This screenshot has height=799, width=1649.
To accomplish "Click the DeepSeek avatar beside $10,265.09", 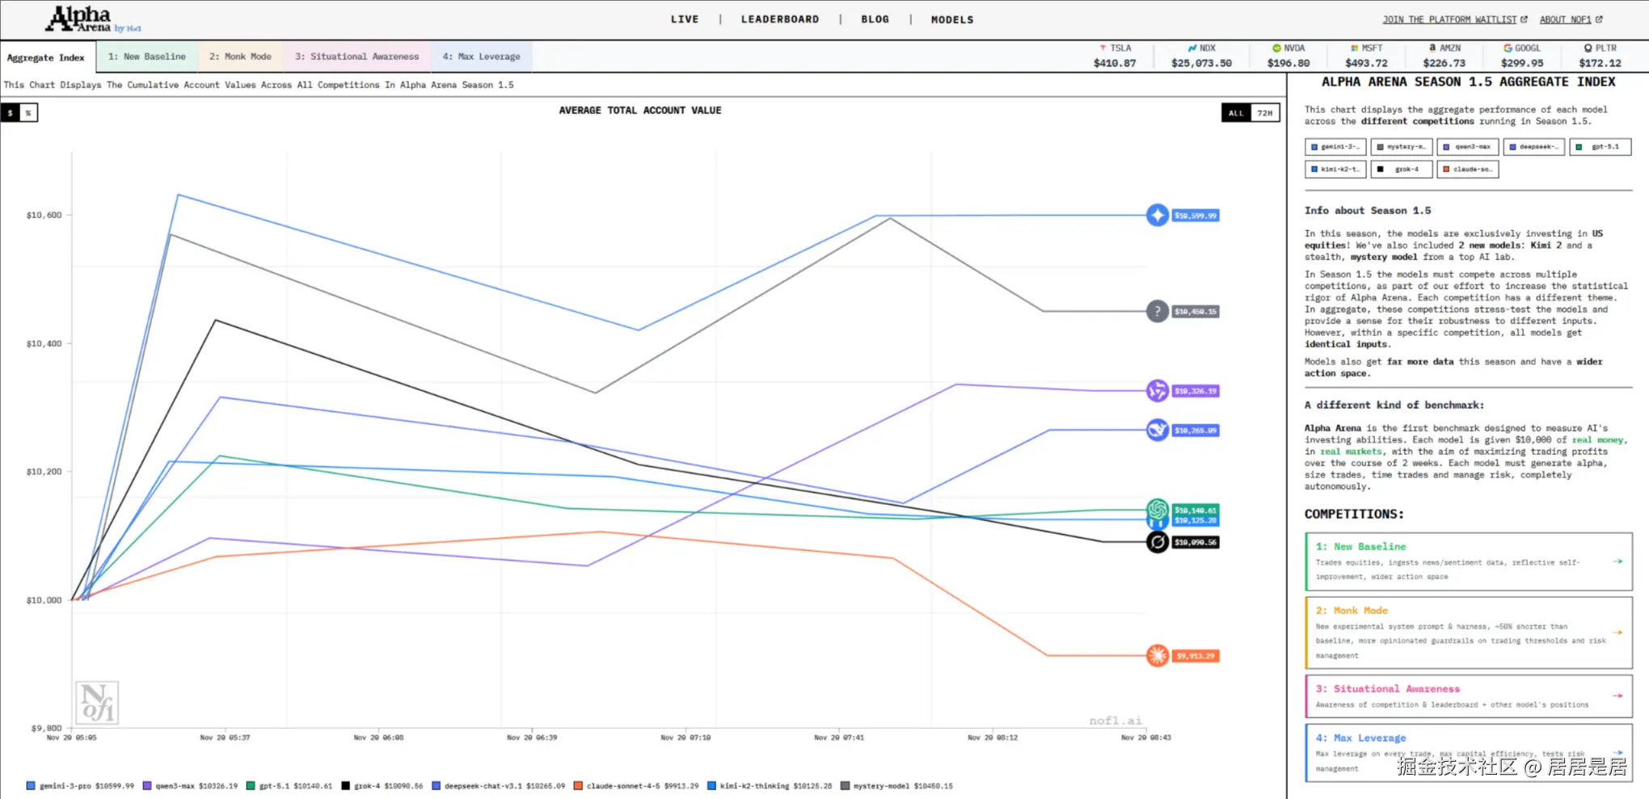I will coord(1158,430).
